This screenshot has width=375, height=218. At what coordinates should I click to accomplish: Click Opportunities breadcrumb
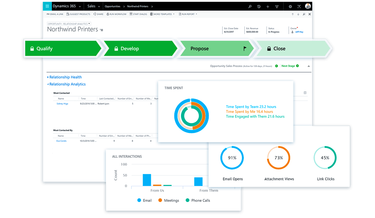click(x=113, y=6)
